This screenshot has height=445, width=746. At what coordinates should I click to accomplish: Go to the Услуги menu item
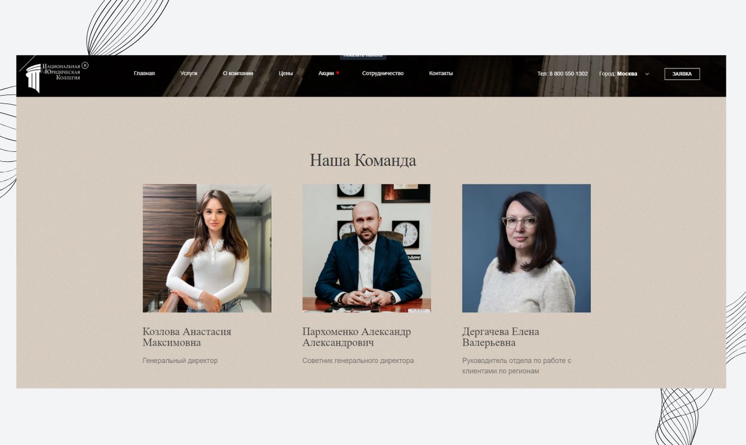click(189, 73)
